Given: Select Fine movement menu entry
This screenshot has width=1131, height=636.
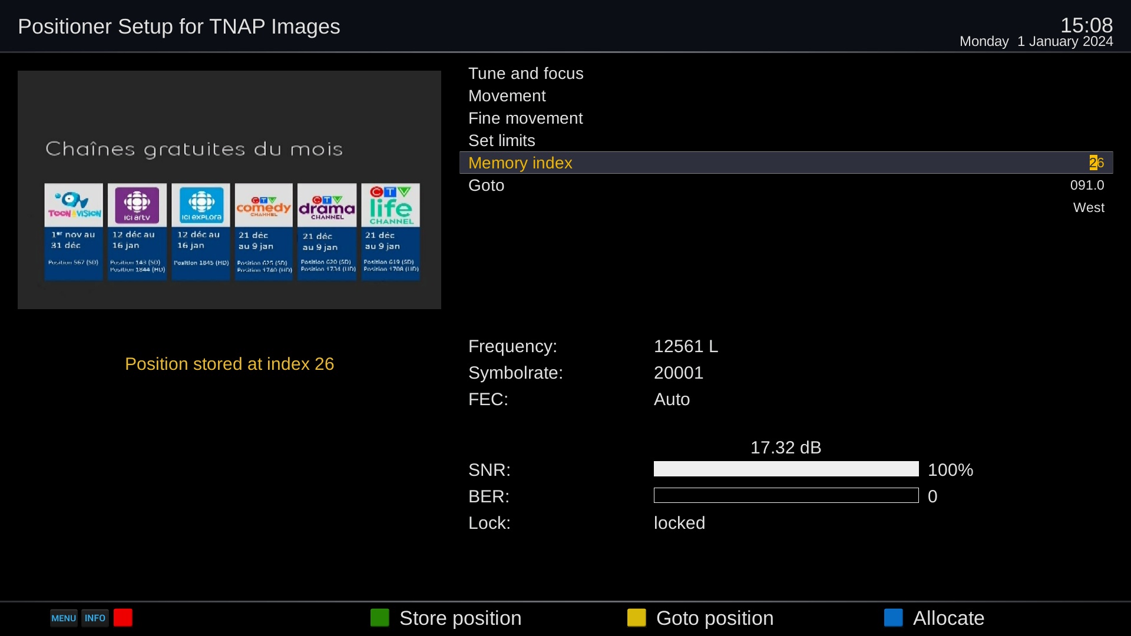Looking at the screenshot, I should (x=786, y=118).
